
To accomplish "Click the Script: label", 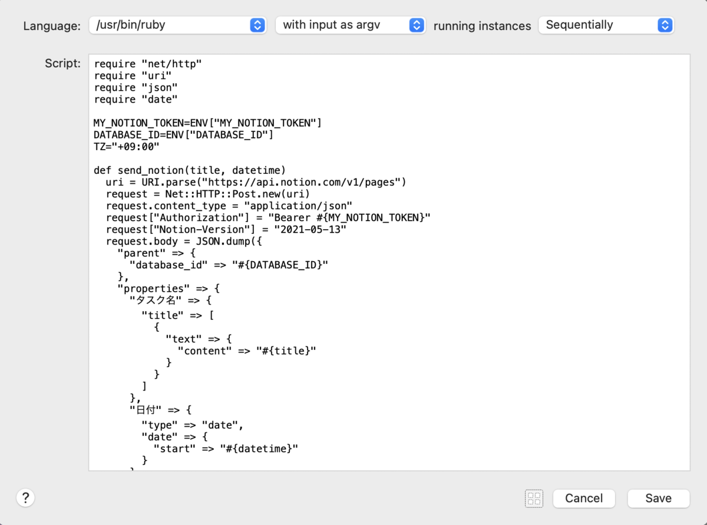I will pyautogui.click(x=62, y=64).
